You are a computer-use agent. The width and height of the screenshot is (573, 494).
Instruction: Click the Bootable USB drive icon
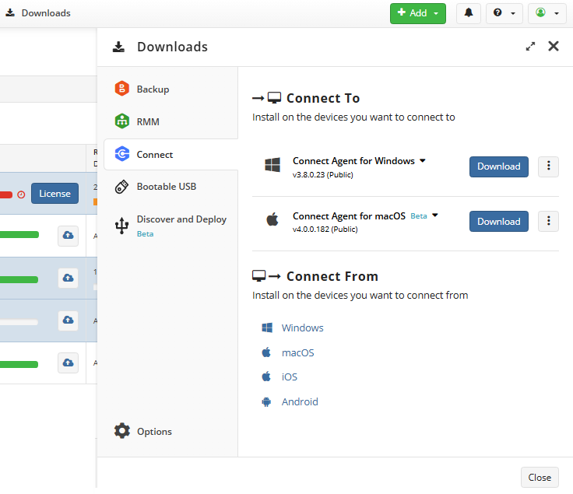(121, 187)
